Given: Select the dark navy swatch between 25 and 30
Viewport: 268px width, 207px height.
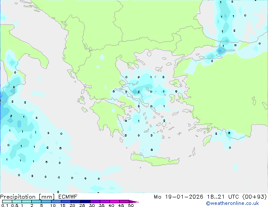Looking at the screenshot, I should (x=85, y=202).
